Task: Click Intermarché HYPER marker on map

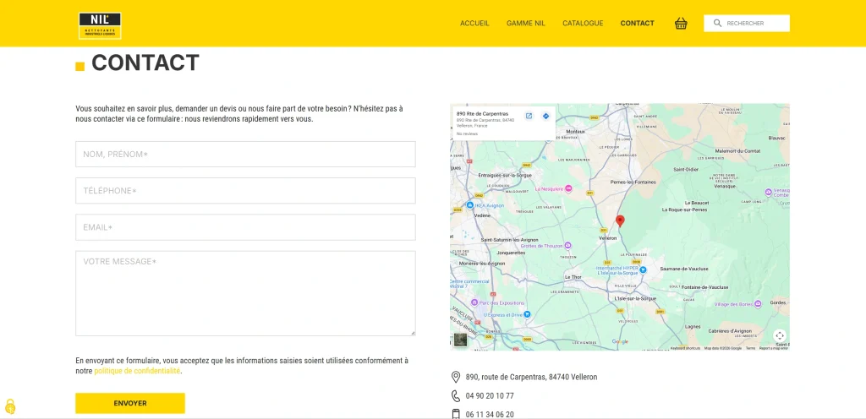Action: coord(643,269)
